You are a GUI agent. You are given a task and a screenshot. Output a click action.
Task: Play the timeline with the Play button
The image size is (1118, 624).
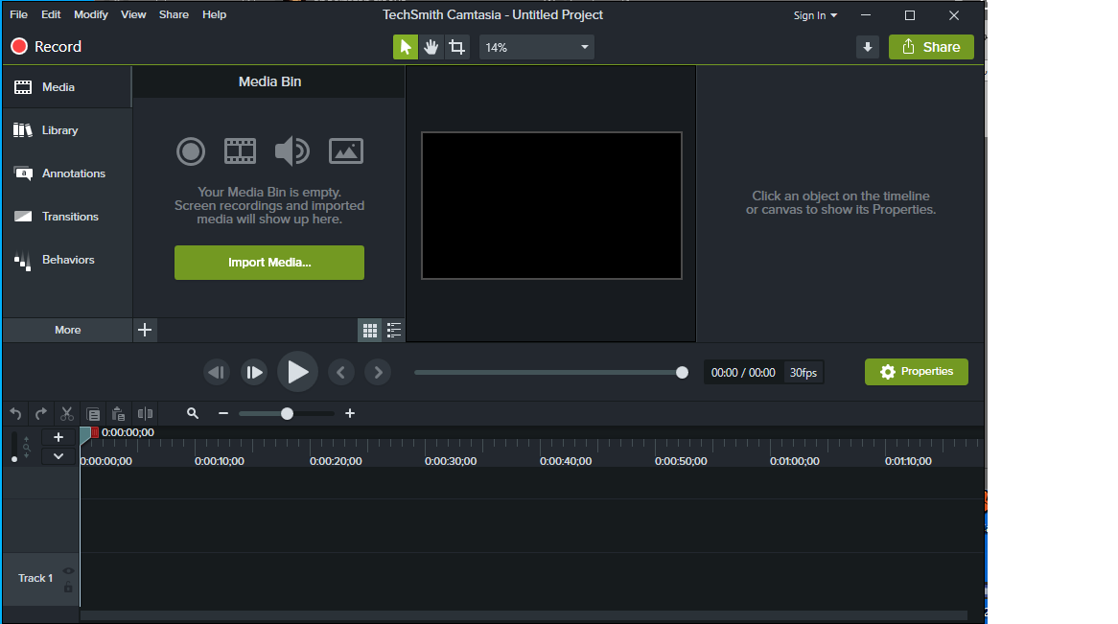point(297,372)
